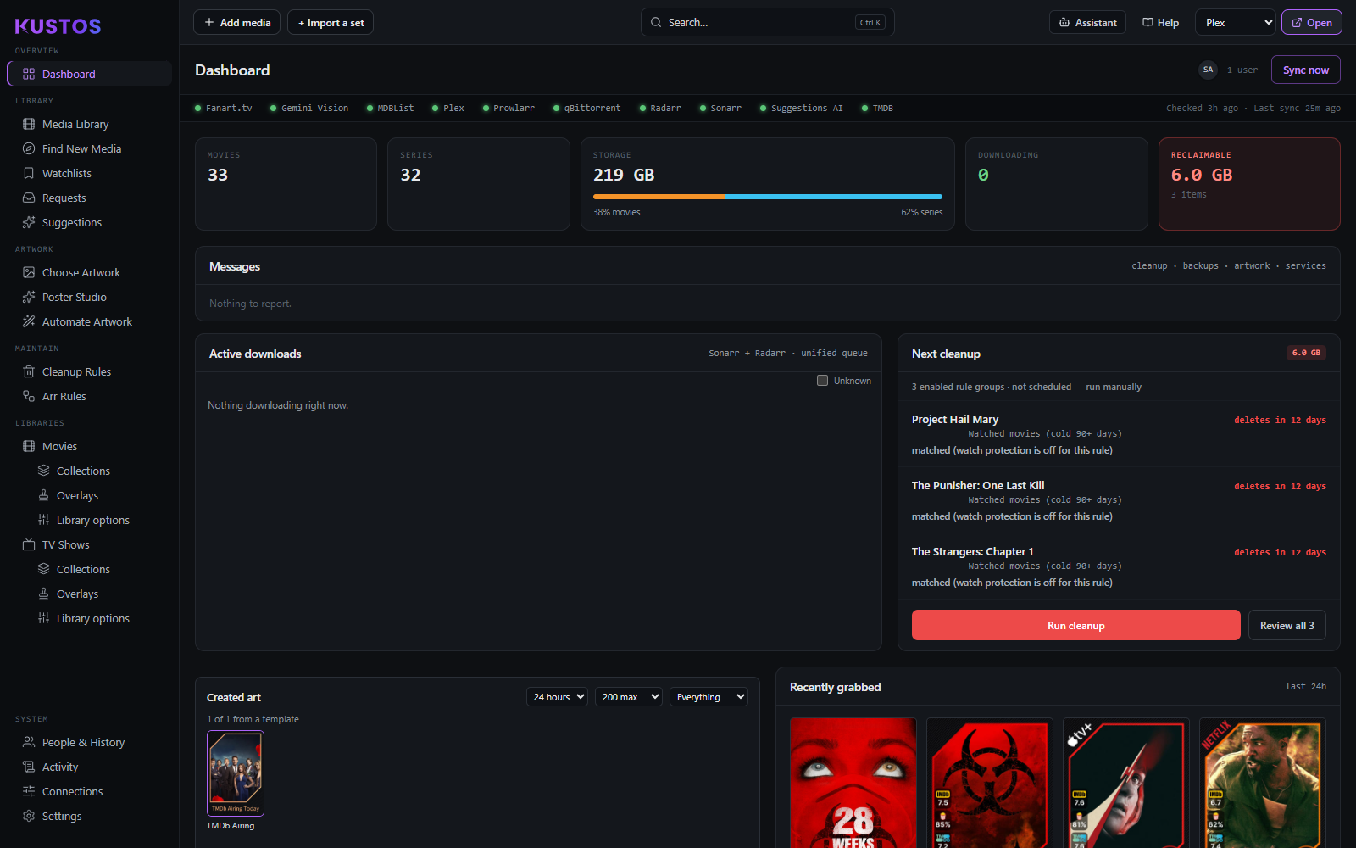The image size is (1356, 848).
Task: Click the Open button in top bar
Action: [x=1311, y=23]
